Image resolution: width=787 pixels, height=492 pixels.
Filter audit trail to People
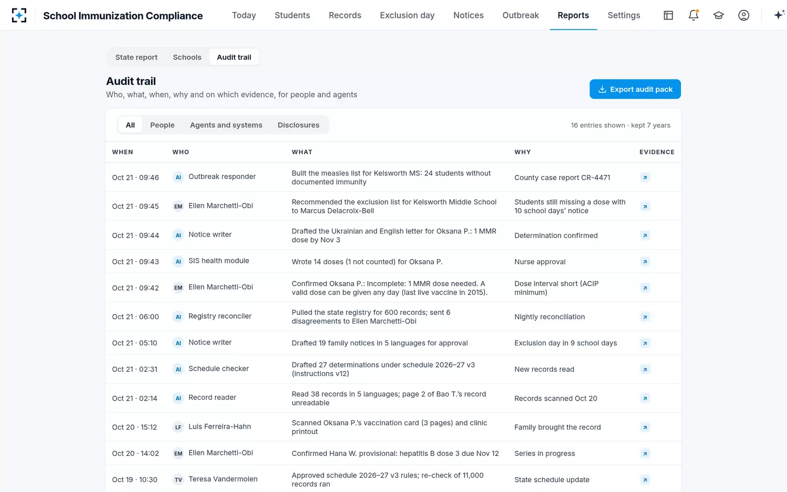162,125
